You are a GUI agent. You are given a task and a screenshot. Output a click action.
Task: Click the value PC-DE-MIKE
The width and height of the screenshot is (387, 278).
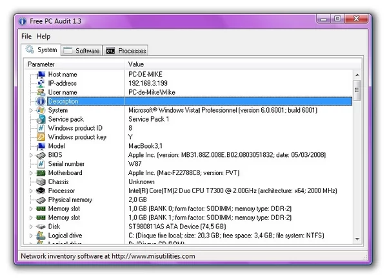point(145,75)
